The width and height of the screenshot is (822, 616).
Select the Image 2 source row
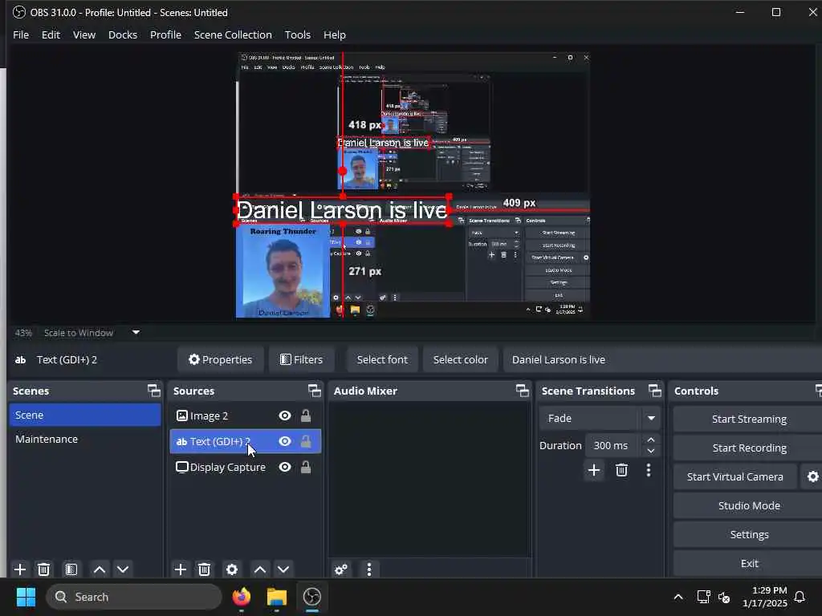tap(246, 416)
